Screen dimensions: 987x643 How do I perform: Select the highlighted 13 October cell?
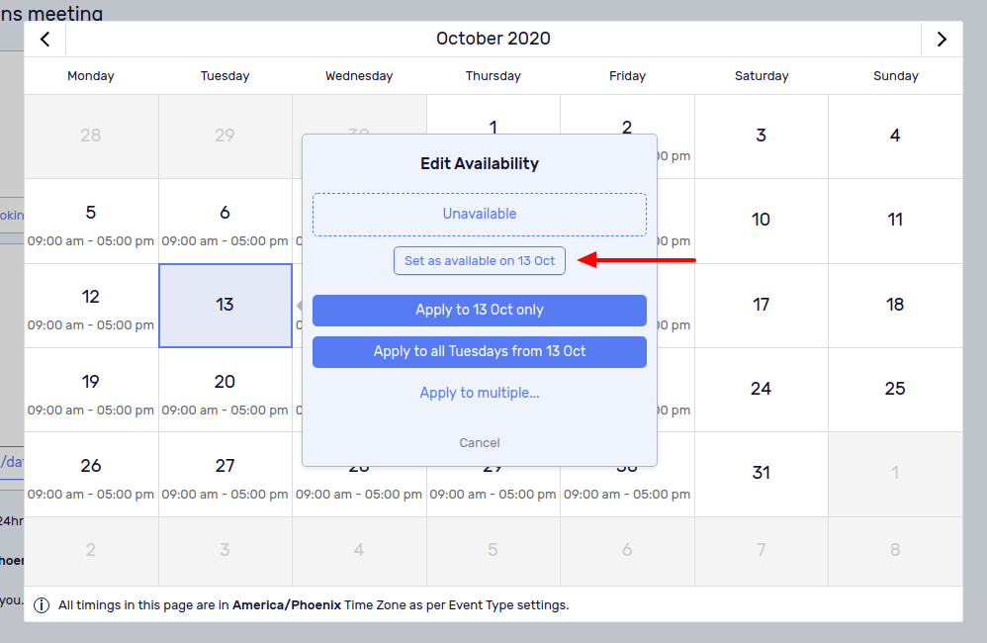pyautogui.click(x=225, y=306)
